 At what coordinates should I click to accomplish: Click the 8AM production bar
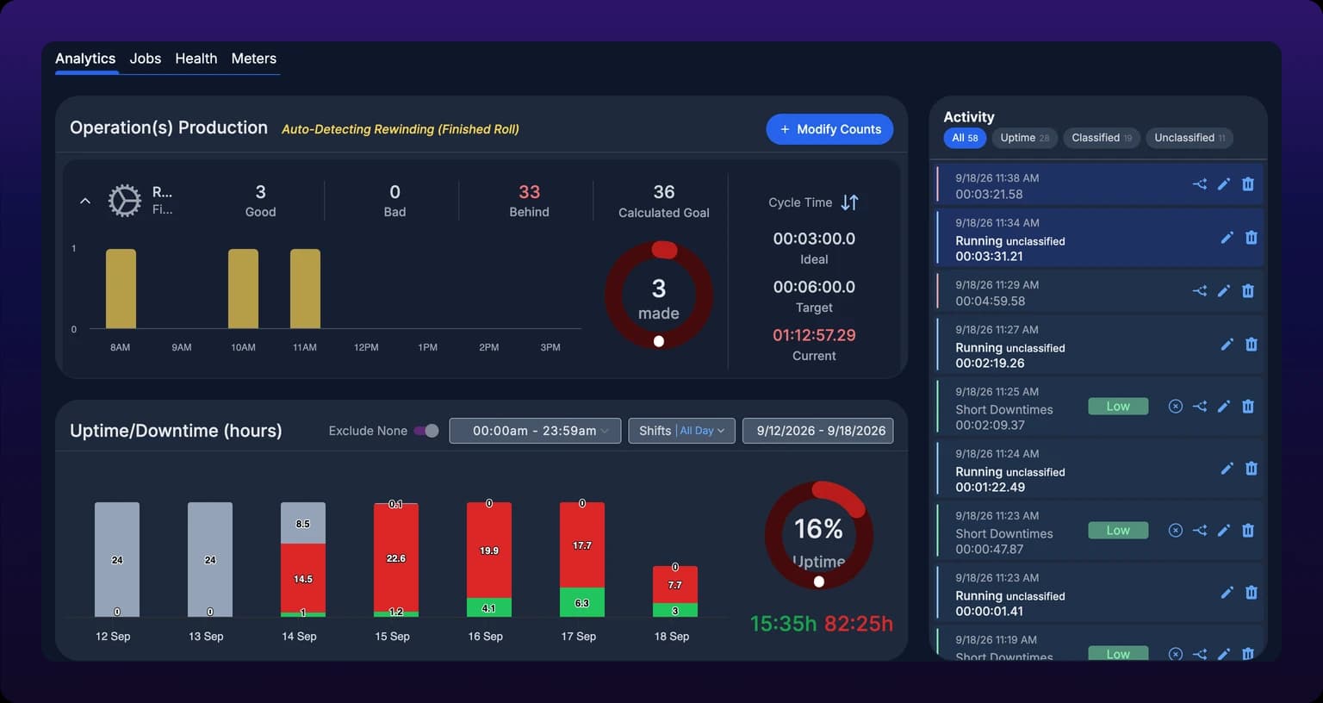(121, 289)
